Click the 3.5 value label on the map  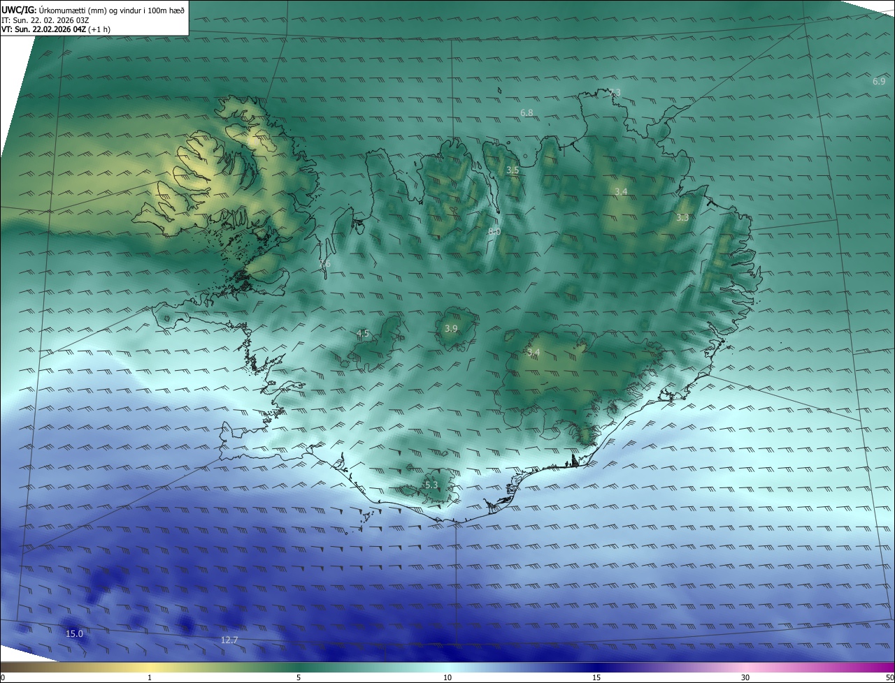513,170
